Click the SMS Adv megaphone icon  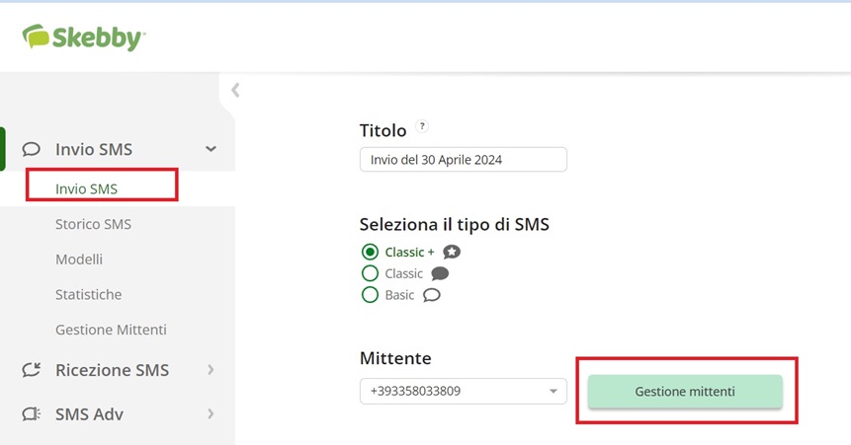coord(31,414)
